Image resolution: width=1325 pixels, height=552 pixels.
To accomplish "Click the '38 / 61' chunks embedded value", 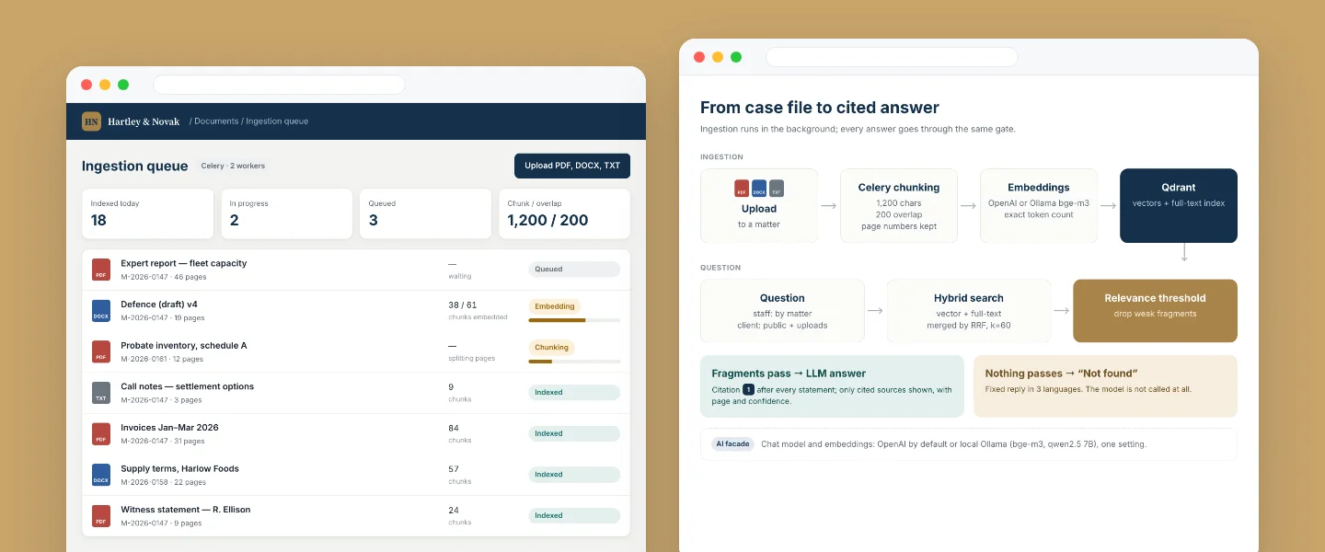I will 463,305.
